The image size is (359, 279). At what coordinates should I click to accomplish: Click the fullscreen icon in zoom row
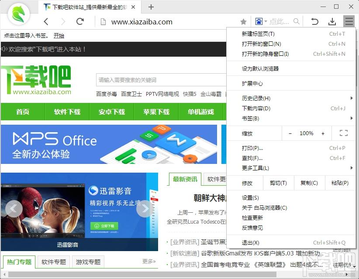(x=343, y=133)
